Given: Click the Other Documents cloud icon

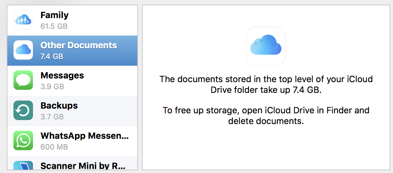Looking at the screenshot, I should pos(23,50).
